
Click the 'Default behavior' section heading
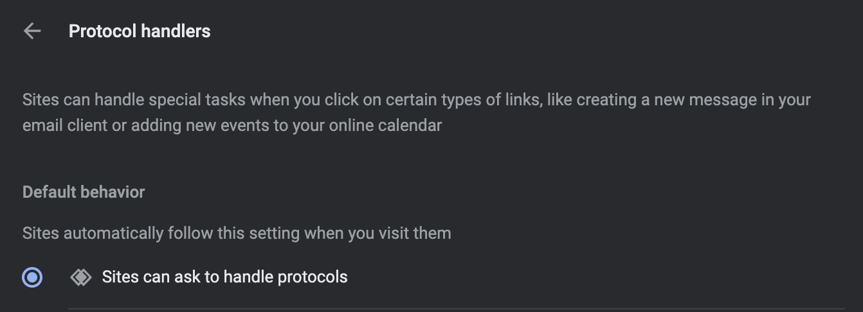(x=84, y=192)
